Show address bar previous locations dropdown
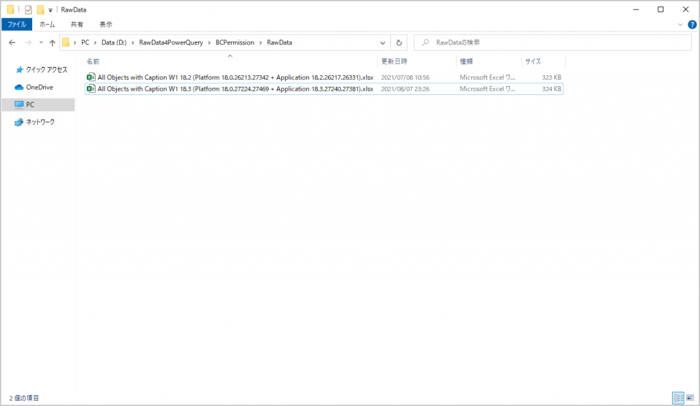This screenshot has width=700, height=406. point(383,42)
